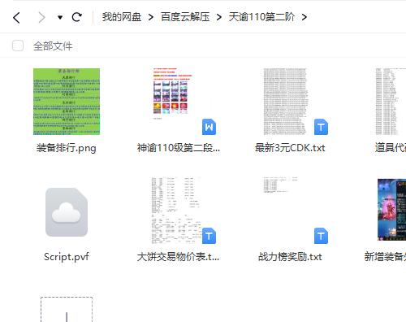This screenshot has width=406, height=322.
Task: Click the Script.pvf cloud file icon
Action: pyautogui.click(x=67, y=212)
